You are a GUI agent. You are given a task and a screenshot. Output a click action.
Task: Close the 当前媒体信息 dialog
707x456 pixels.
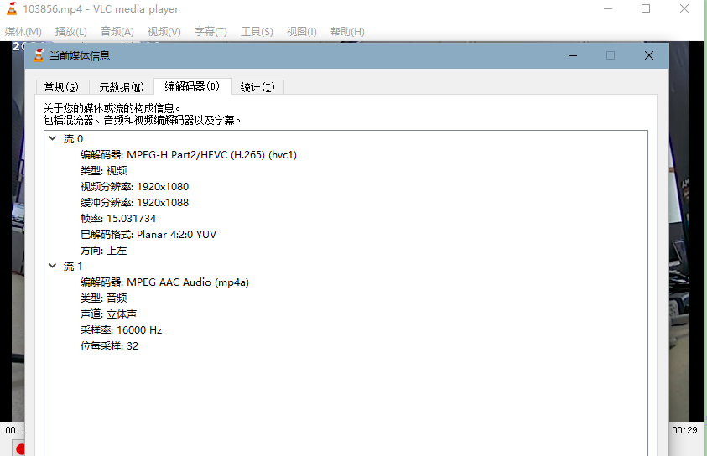[649, 55]
